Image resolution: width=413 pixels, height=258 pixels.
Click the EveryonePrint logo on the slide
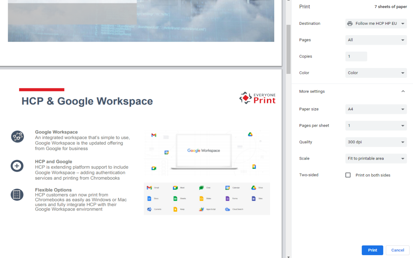click(x=257, y=98)
